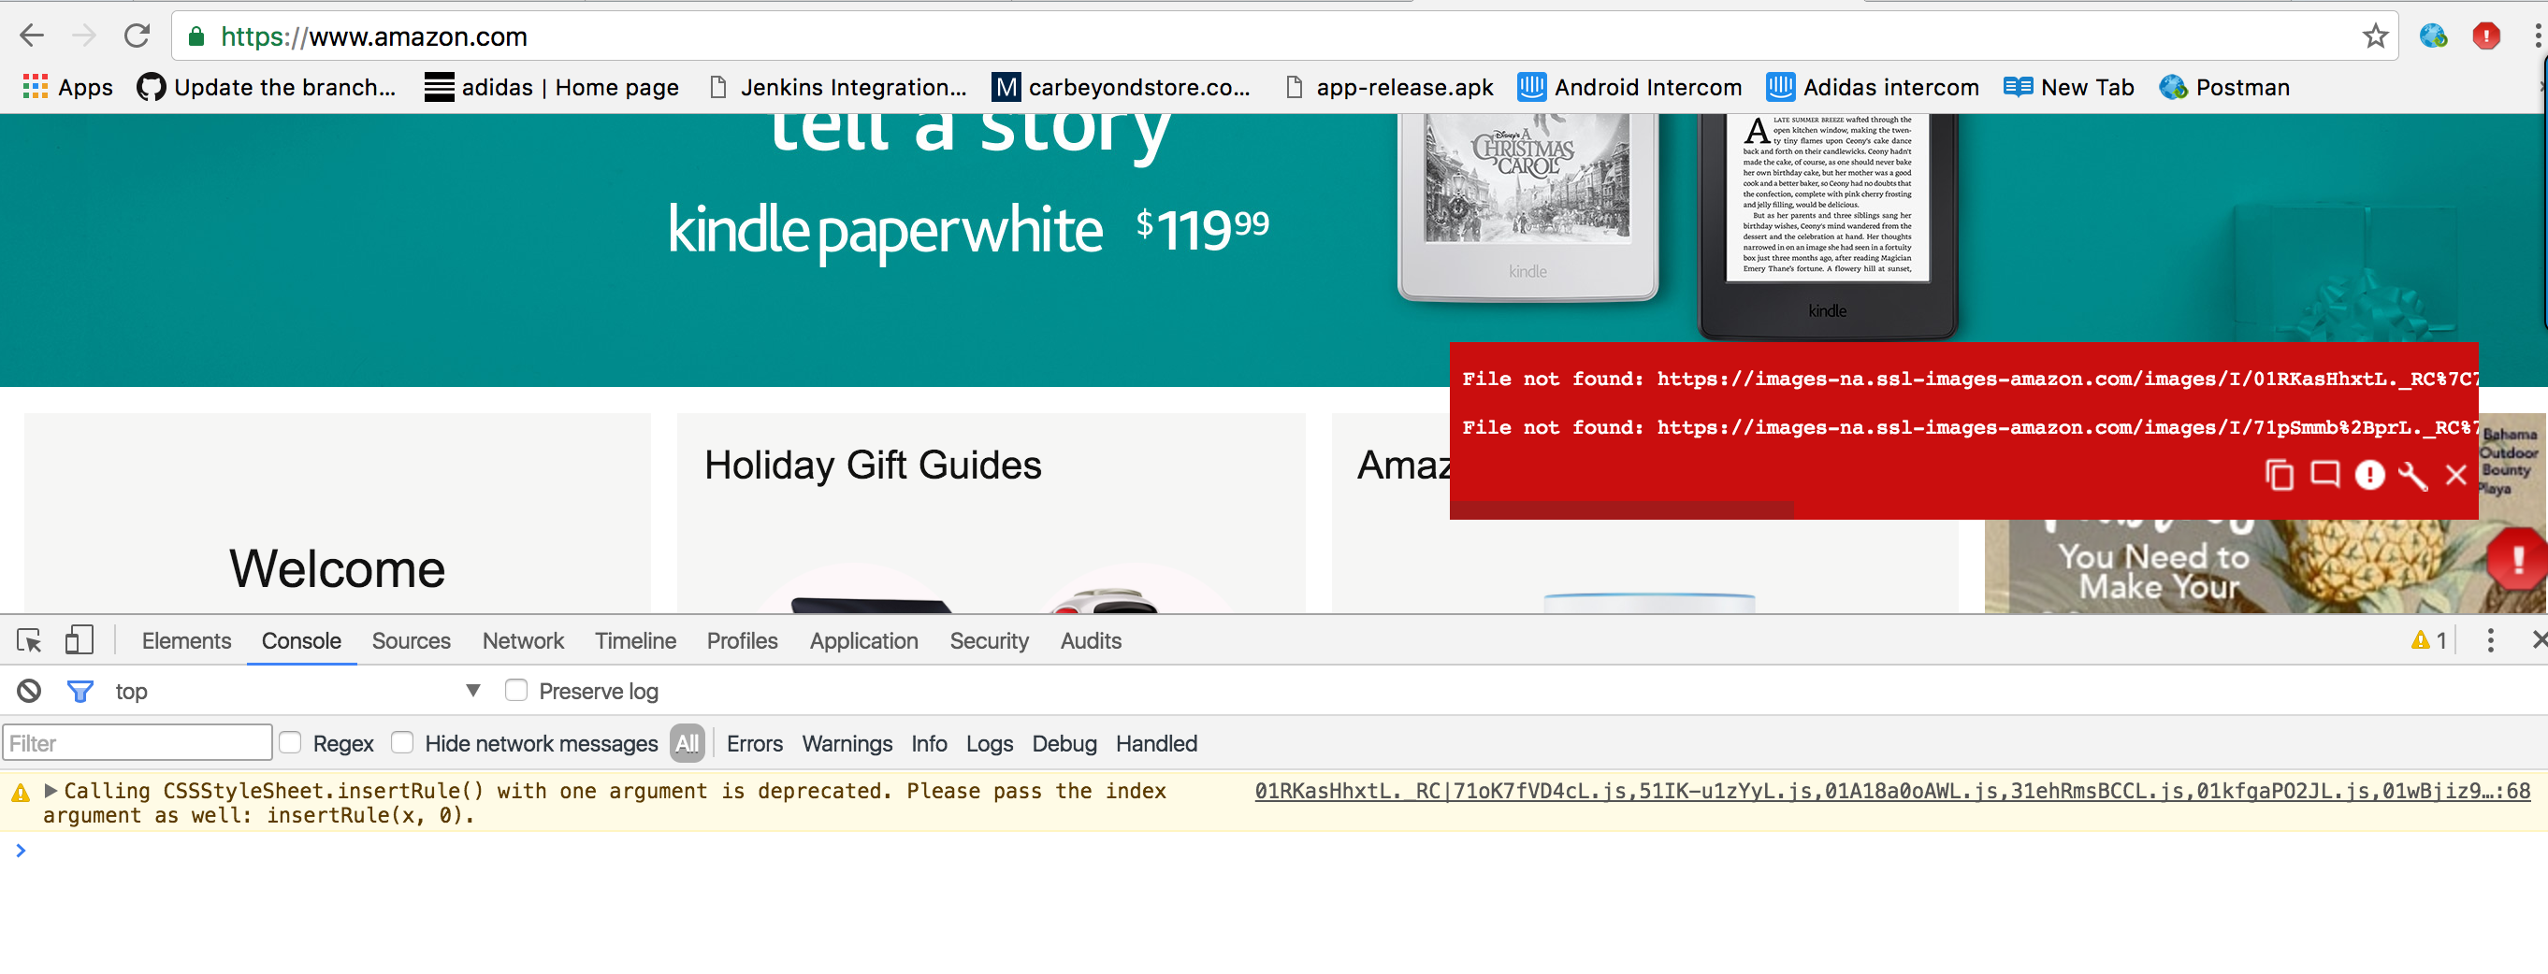
Task: Click the wrench settings icon in error popup
Action: point(2412,475)
